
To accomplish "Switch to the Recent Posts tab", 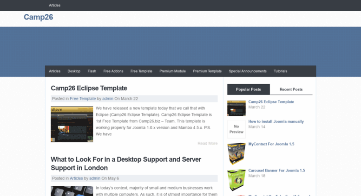I will click(291, 89).
